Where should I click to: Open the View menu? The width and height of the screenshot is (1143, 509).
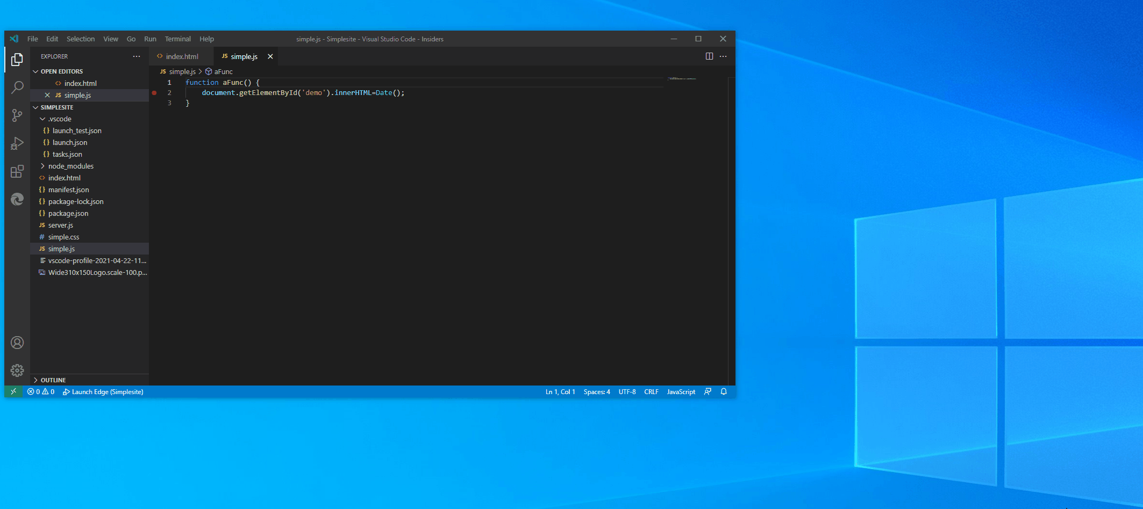coord(111,39)
